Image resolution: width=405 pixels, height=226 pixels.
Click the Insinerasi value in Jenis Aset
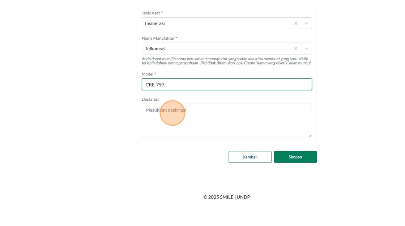155,23
